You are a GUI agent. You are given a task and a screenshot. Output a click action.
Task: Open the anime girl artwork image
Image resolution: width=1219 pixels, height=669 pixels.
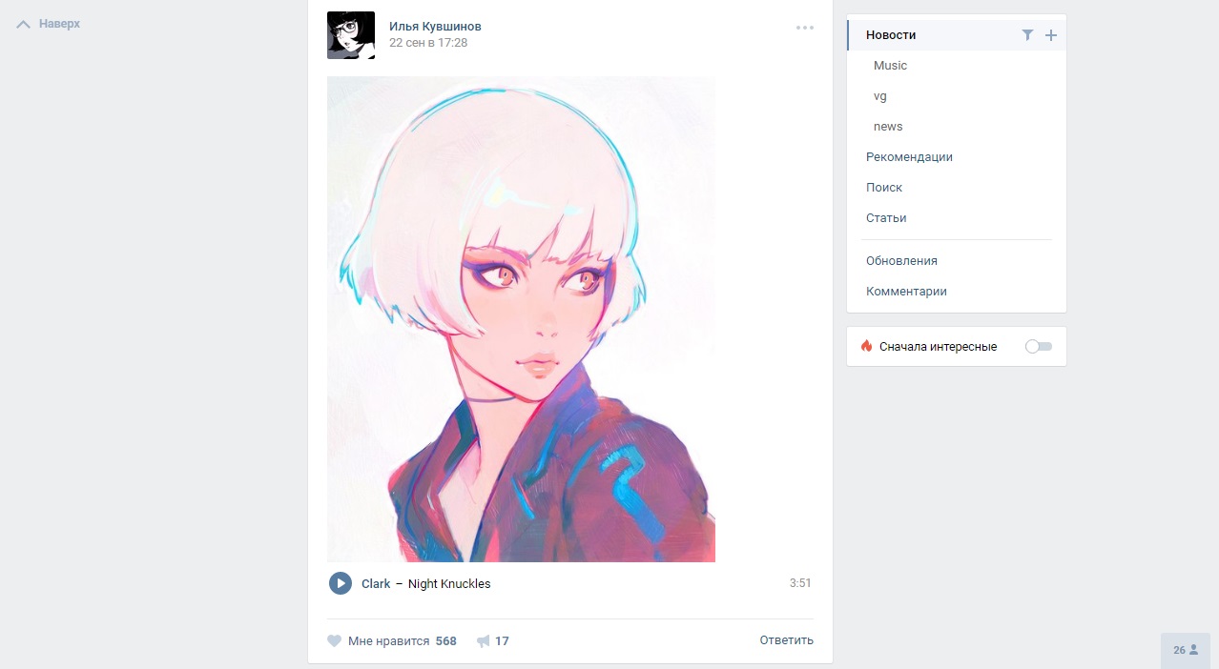[521, 319]
